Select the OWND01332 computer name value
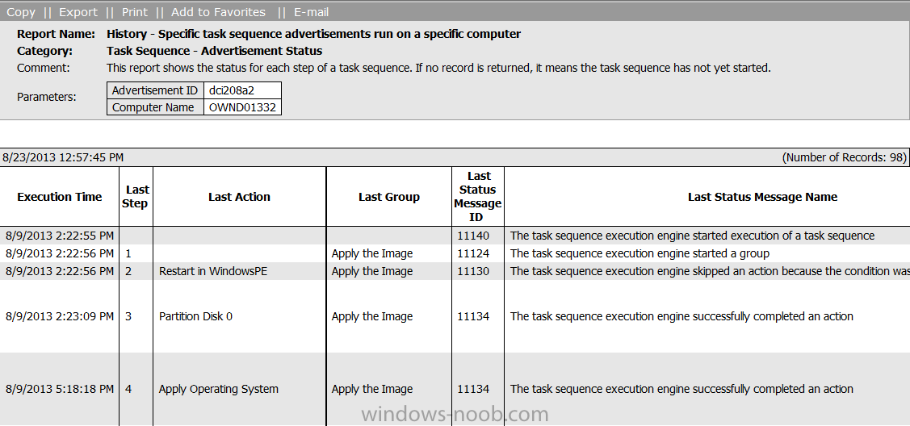Image resolution: width=910 pixels, height=426 pixels. (x=242, y=107)
